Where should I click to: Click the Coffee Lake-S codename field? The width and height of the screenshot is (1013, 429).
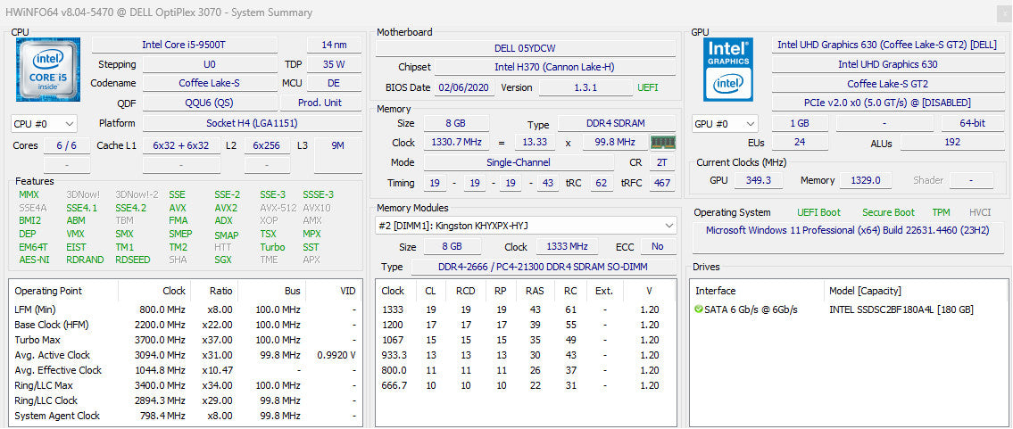pyautogui.click(x=210, y=83)
